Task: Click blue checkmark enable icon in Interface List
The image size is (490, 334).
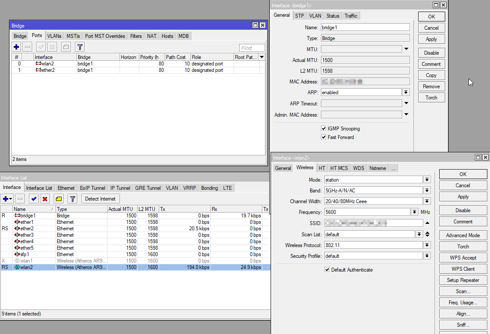Action: pyautogui.click(x=33, y=199)
